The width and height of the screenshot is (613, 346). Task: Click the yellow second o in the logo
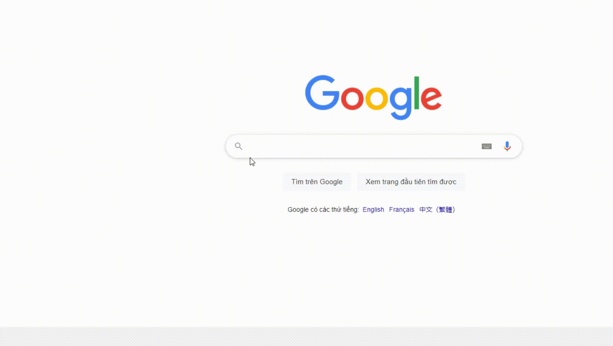(376, 97)
